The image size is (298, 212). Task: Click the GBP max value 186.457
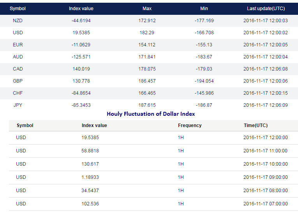click(147, 81)
